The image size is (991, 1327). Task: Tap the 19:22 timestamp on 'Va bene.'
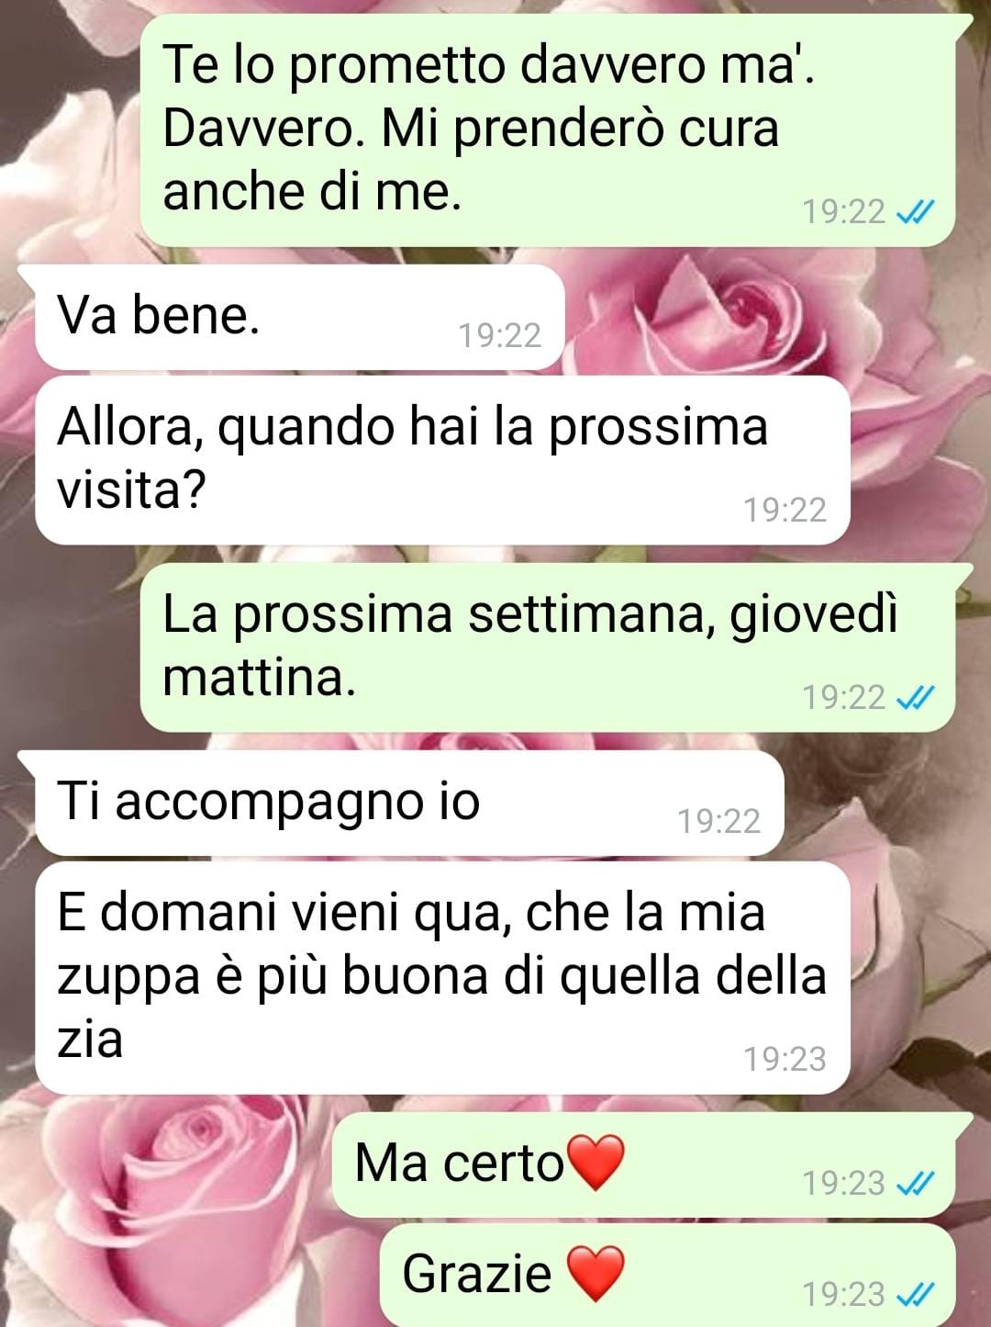(500, 336)
